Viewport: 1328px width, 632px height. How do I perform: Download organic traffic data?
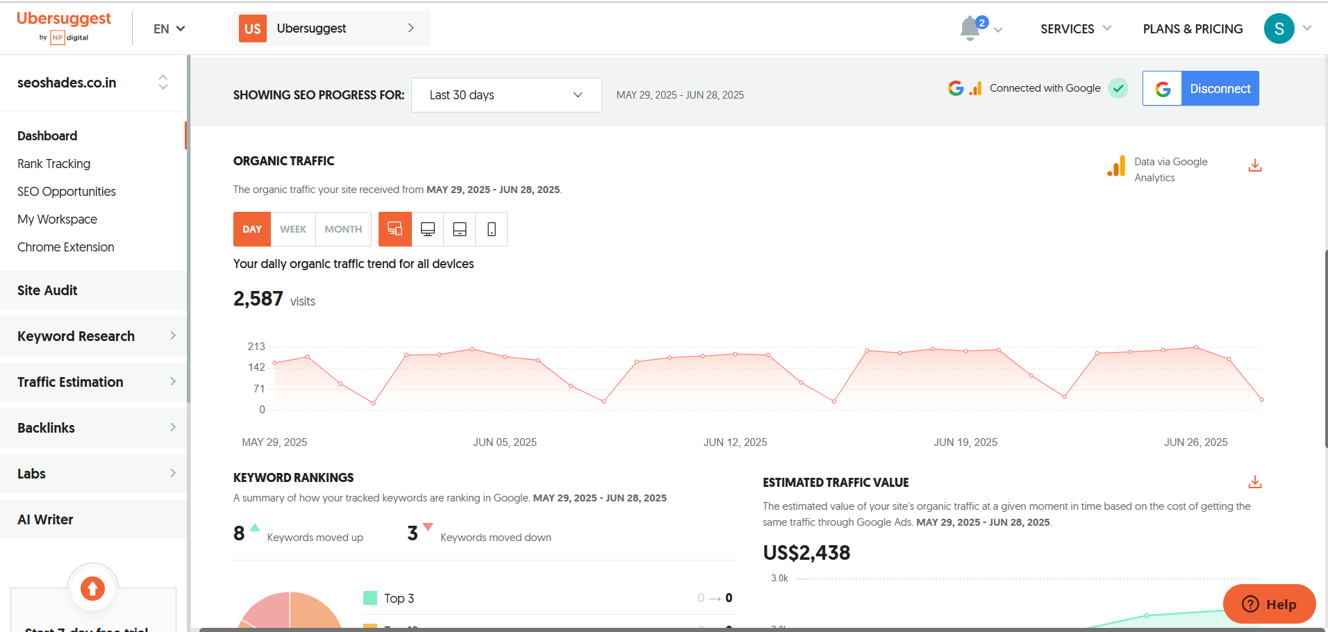[x=1254, y=165]
